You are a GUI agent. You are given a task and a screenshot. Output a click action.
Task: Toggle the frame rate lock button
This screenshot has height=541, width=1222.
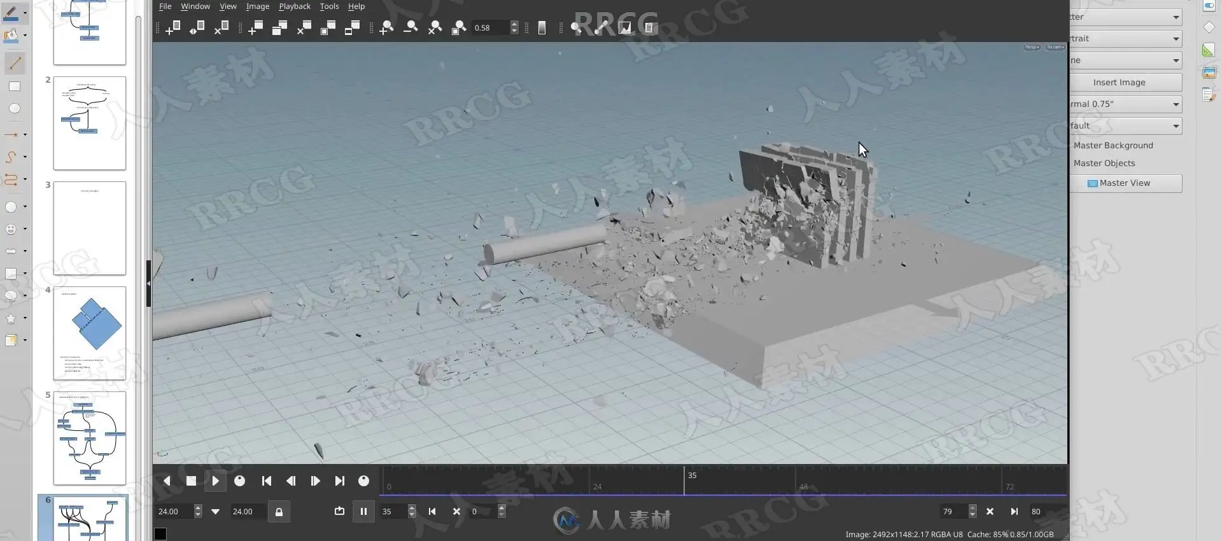click(x=279, y=512)
